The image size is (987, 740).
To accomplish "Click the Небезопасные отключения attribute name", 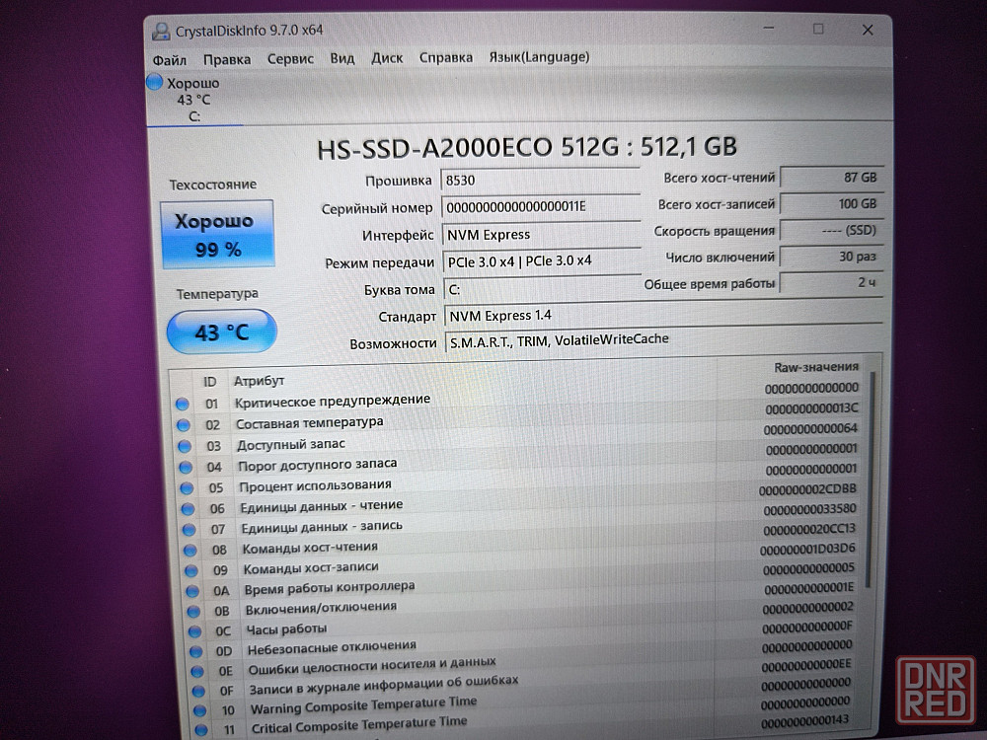I will click(x=332, y=647).
